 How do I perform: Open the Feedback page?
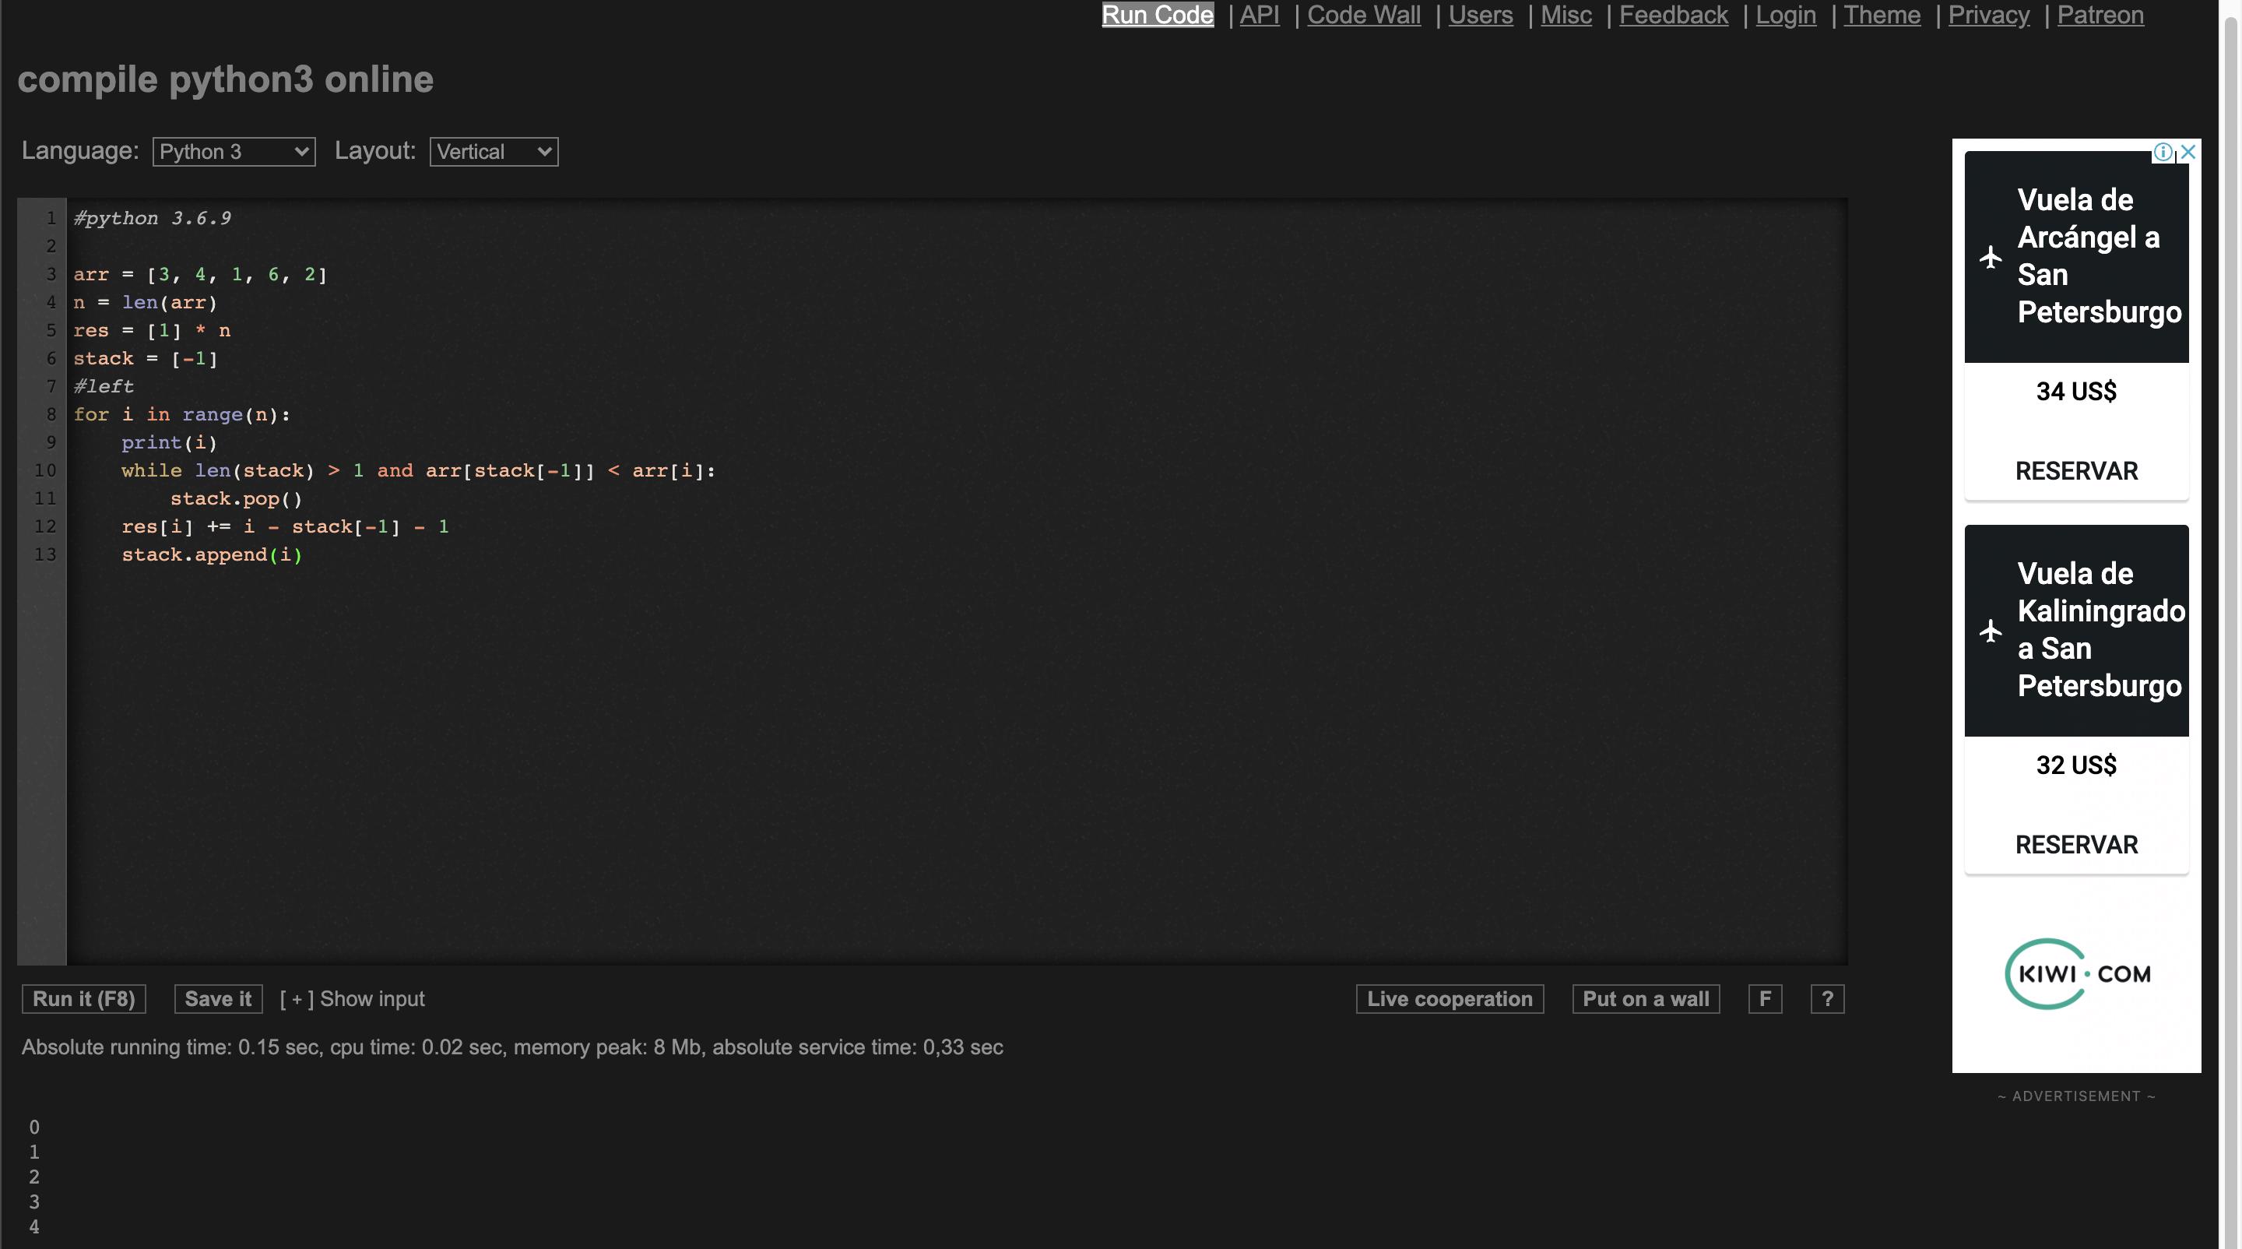click(x=1674, y=15)
